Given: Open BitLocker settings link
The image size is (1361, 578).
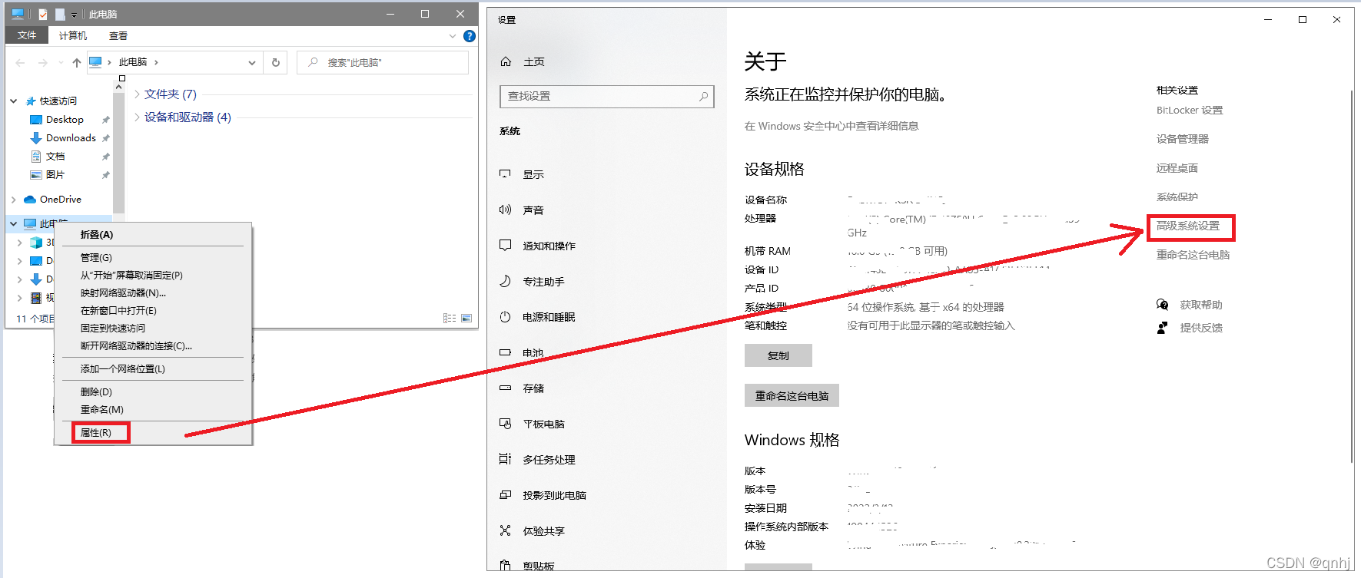Looking at the screenshot, I should point(1190,111).
